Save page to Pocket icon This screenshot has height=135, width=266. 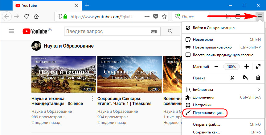(156, 16)
